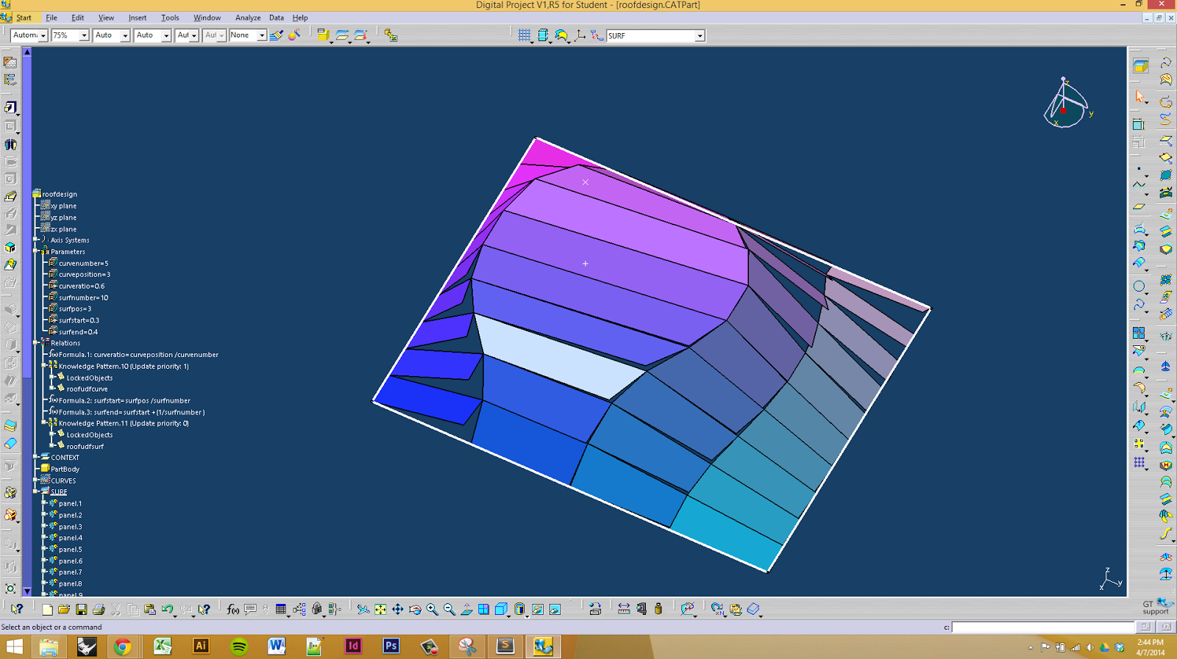
Task: Click the command input field
Action: click(1043, 627)
